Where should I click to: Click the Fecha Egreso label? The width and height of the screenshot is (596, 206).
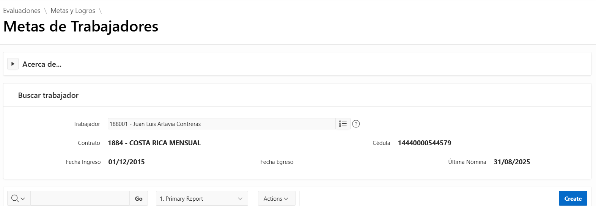click(x=277, y=162)
